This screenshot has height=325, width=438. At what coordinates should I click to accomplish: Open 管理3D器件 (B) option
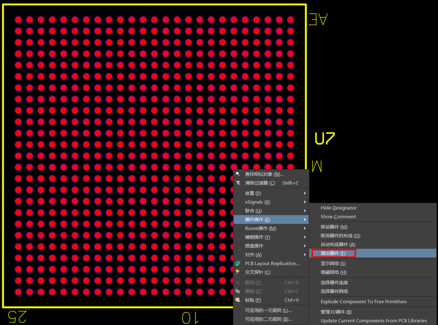pyautogui.click(x=336, y=312)
